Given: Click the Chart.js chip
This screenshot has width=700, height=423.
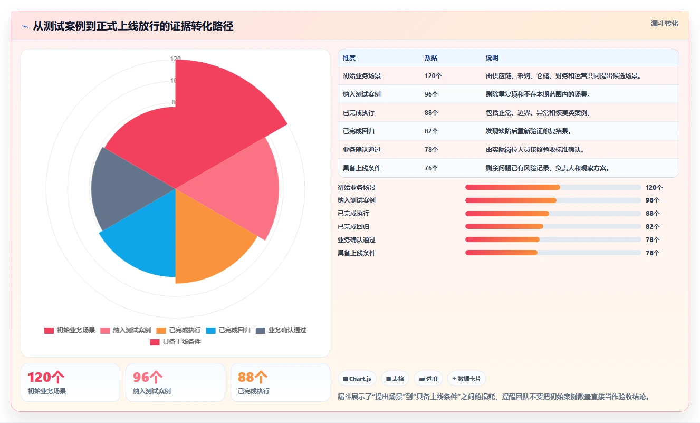Looking at the screenshot, I should pos(357,379).
